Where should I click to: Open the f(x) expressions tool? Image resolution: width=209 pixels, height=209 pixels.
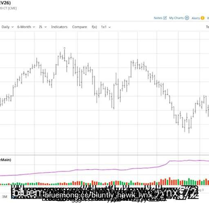[x=94, y=27]
